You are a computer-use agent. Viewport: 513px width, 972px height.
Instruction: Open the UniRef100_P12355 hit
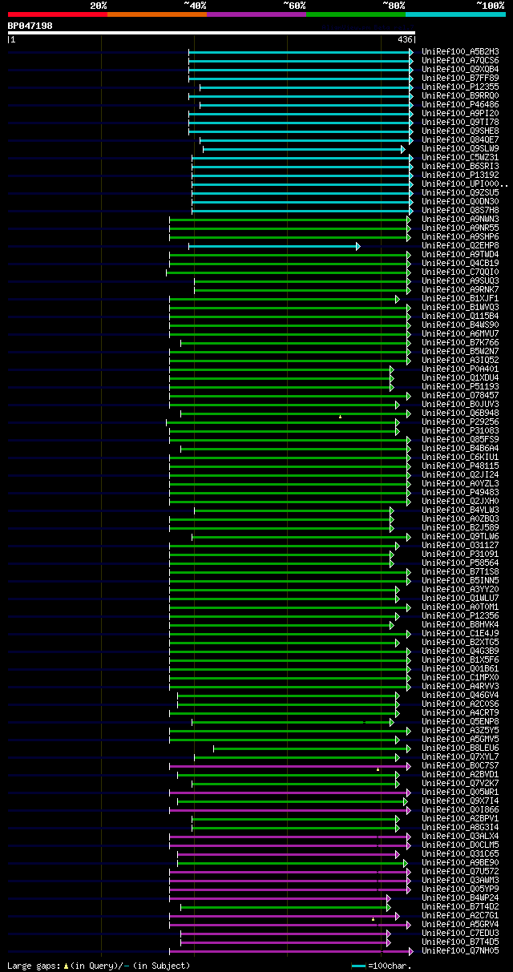point(460,87)
